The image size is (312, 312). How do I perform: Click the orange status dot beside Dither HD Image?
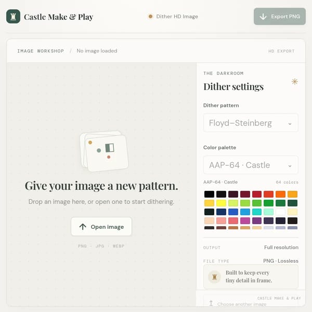pyautogui.click(x=151, y=16)
